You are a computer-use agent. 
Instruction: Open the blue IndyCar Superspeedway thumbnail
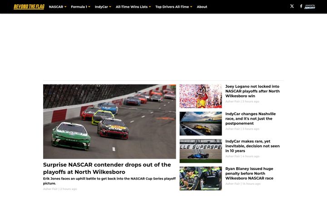coord(201,151)
